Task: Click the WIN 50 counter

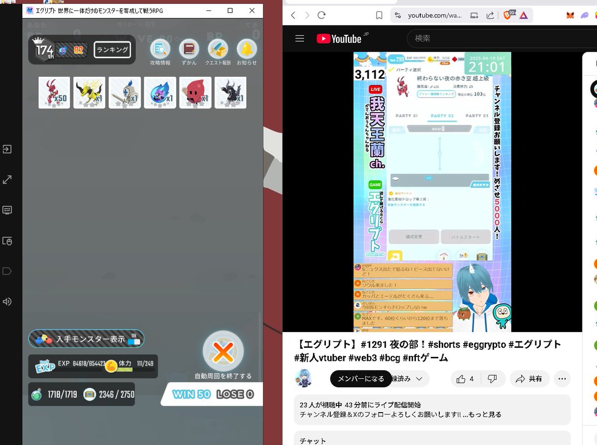Action: click(x=192, y=394)
